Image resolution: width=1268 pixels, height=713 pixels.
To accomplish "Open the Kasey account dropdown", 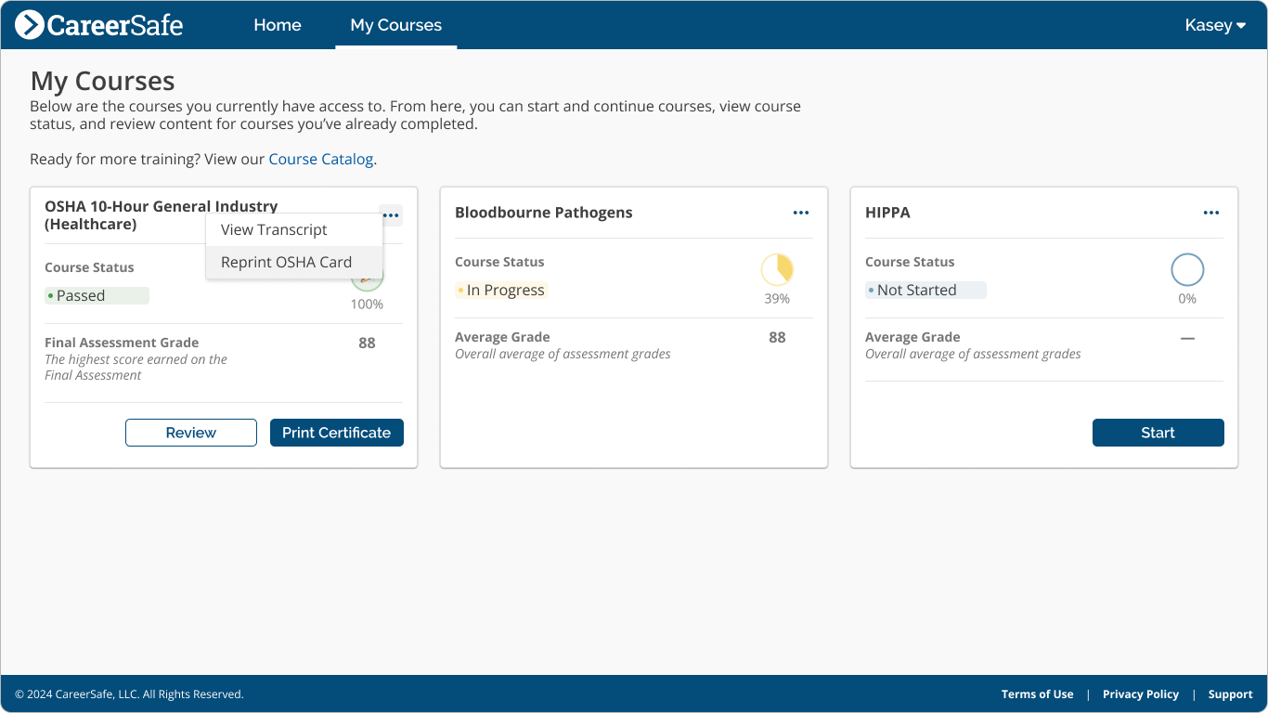I will click(1214, 25).
